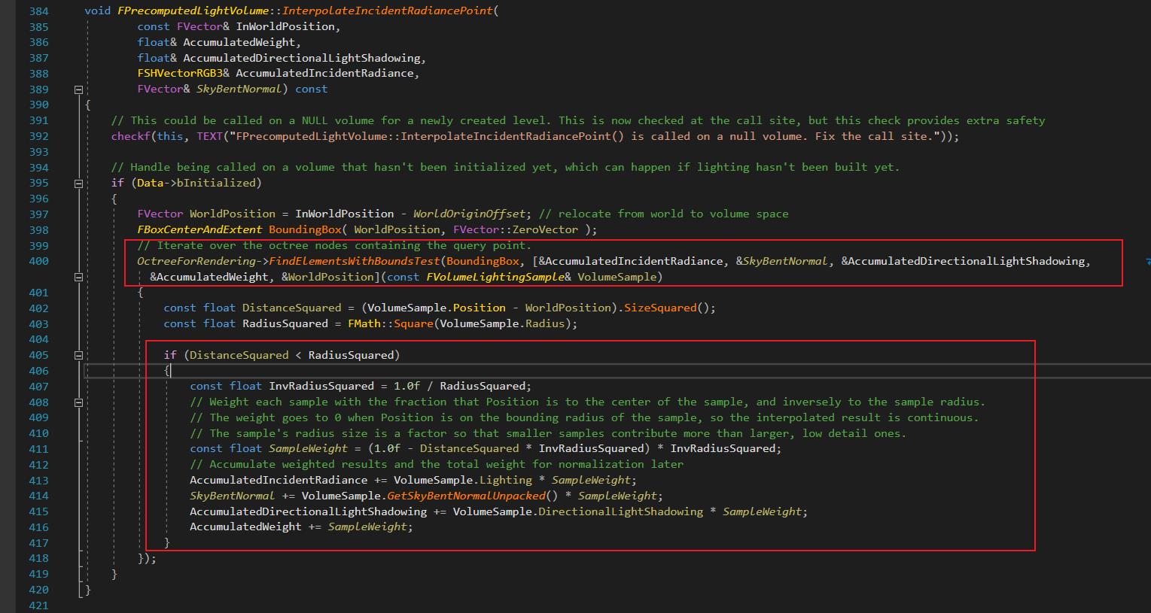Click 'bInitialized' in the if condition
Image resolution: width=1151 pixels, height=613 pixels.
pos(217,183)
